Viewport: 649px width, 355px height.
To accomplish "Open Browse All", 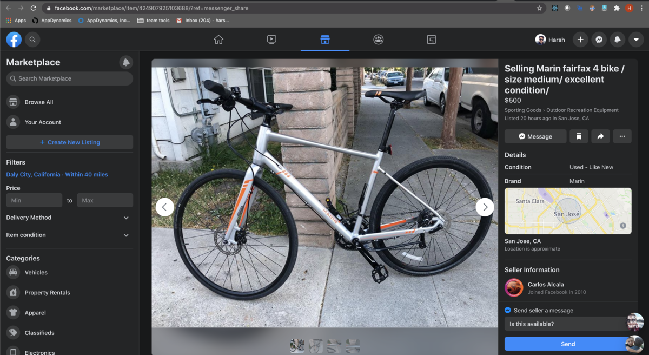I will (69, 102).
